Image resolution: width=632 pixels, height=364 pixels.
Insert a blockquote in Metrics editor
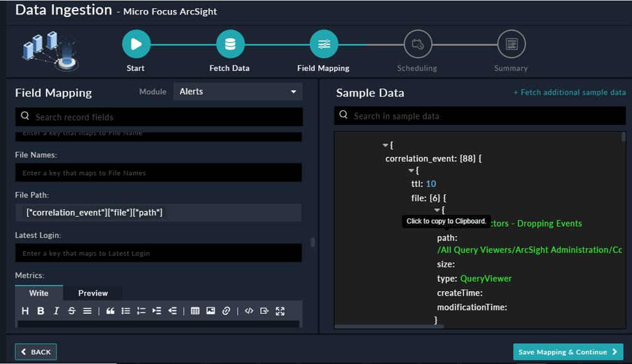pos(110,311)
